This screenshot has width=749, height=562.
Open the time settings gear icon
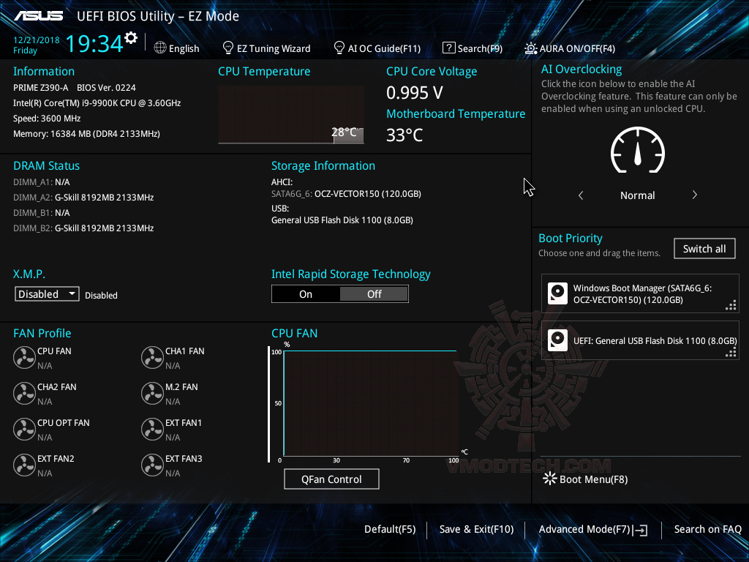click(131, 38)
